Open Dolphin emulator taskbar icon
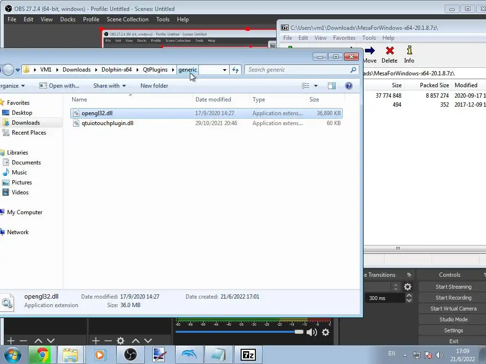 click(x=189, y=355)
